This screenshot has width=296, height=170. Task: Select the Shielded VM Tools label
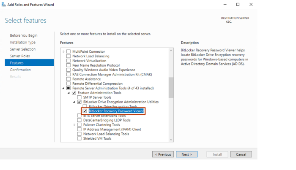pos(97,138)
